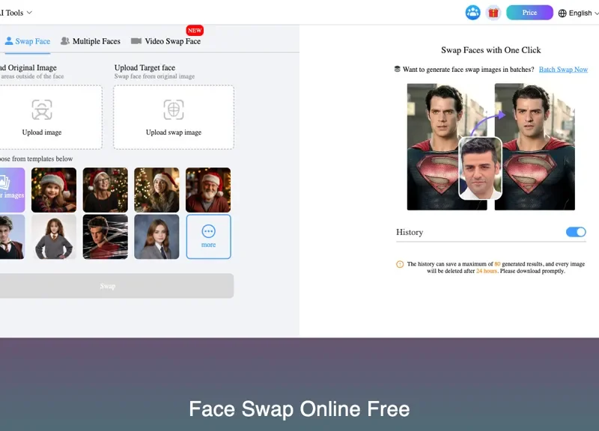The width and height of the screenshot is (599, 431).
Task: Select the older woman with glasses template
Action: coord(105,190)
